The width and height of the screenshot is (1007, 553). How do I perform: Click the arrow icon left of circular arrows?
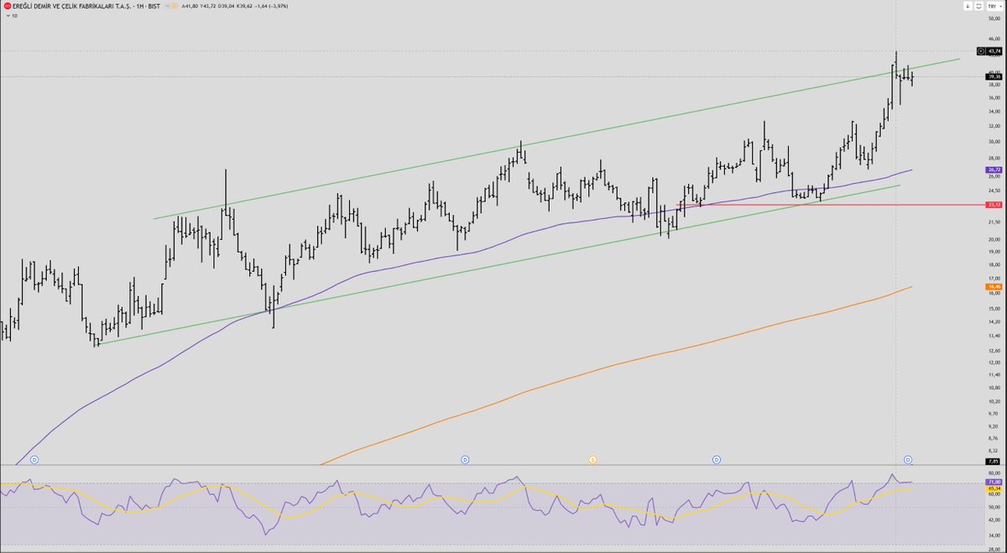pos(968,6)
